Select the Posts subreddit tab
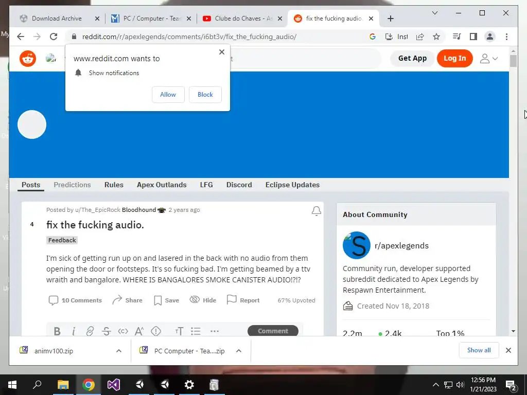The width and height of the screenshot is (527, 395). [x=31, y=185]
